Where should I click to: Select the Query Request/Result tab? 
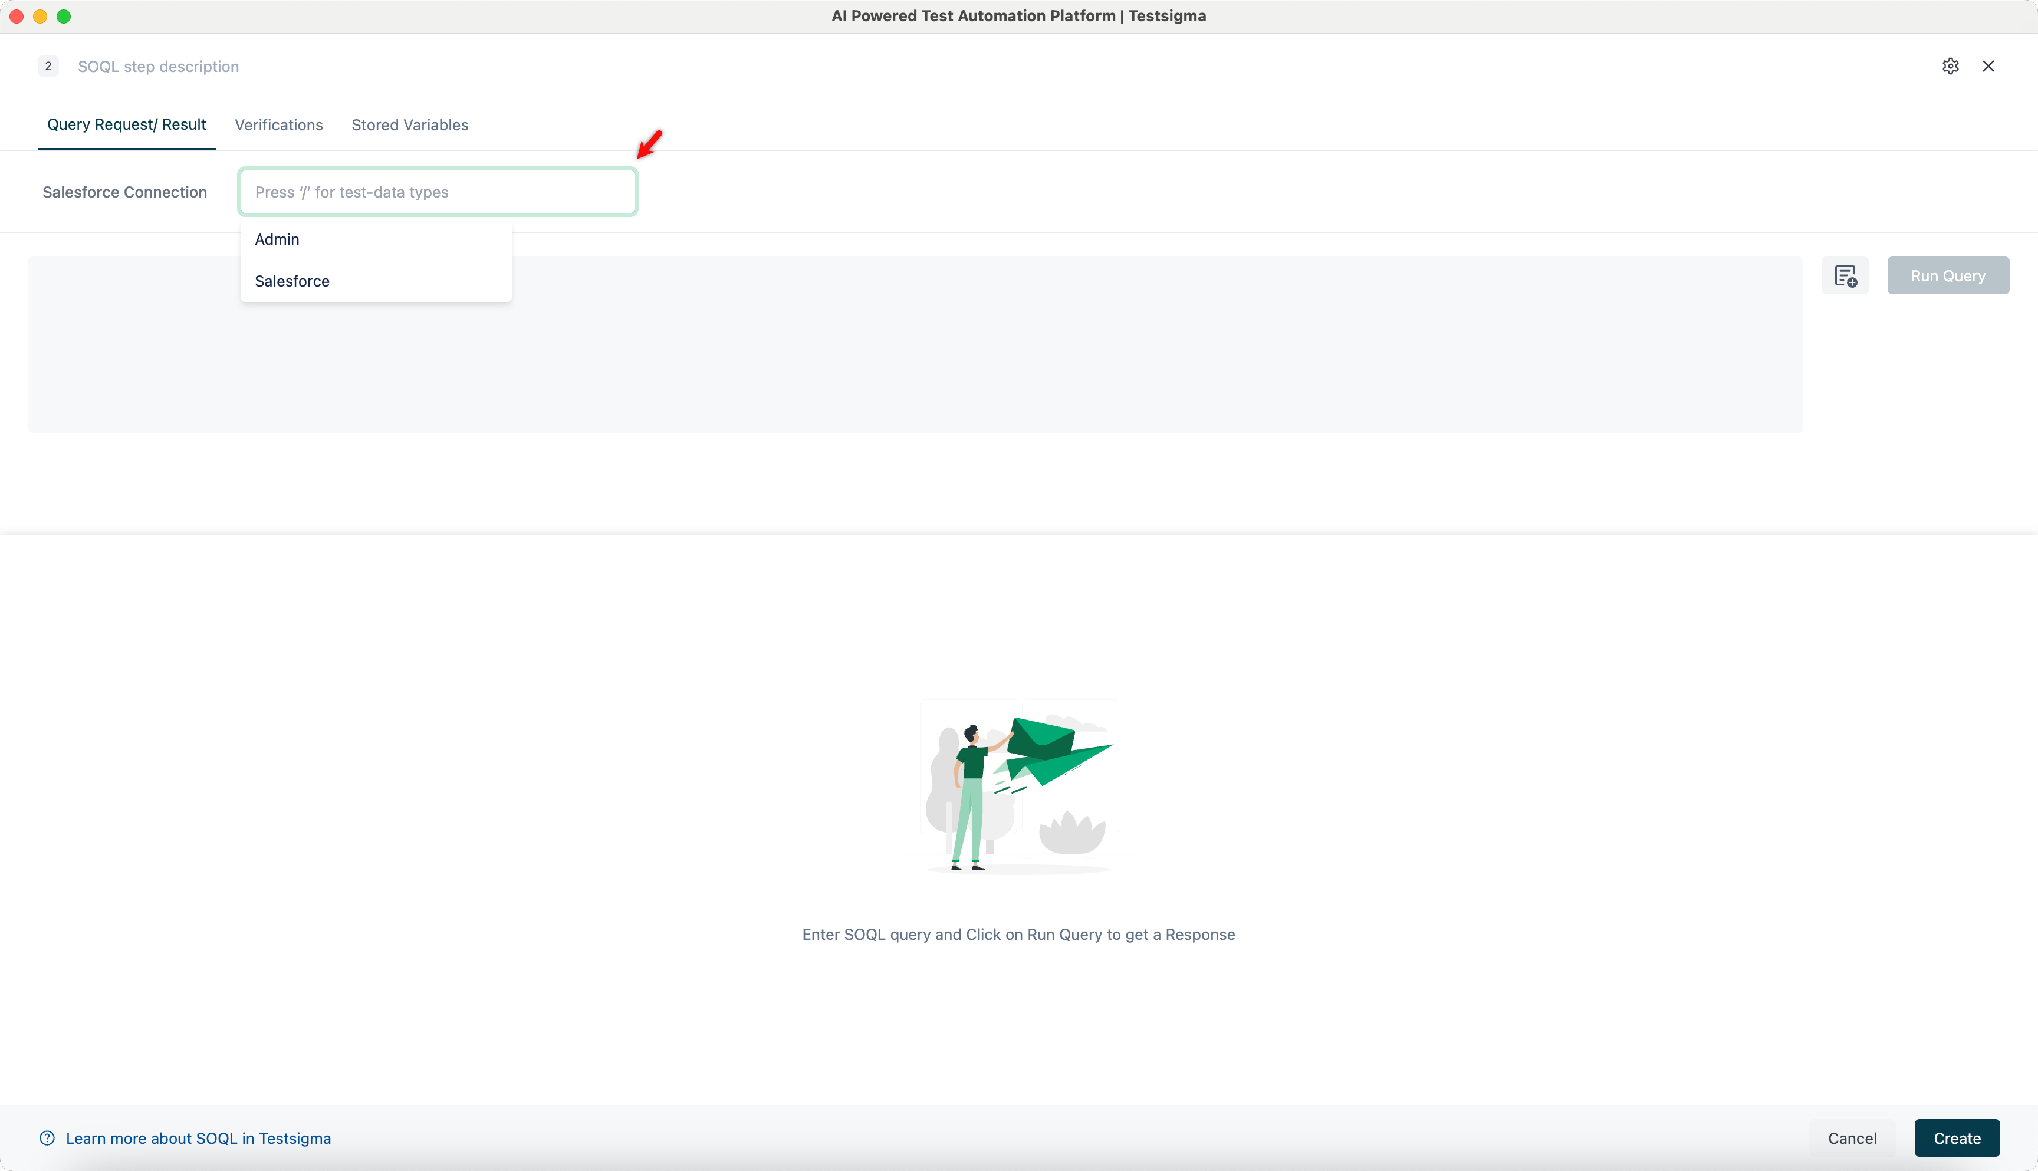(126, 124)
